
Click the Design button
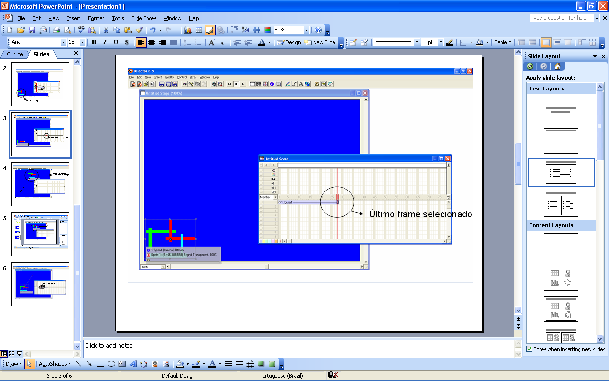pos(289,42)
